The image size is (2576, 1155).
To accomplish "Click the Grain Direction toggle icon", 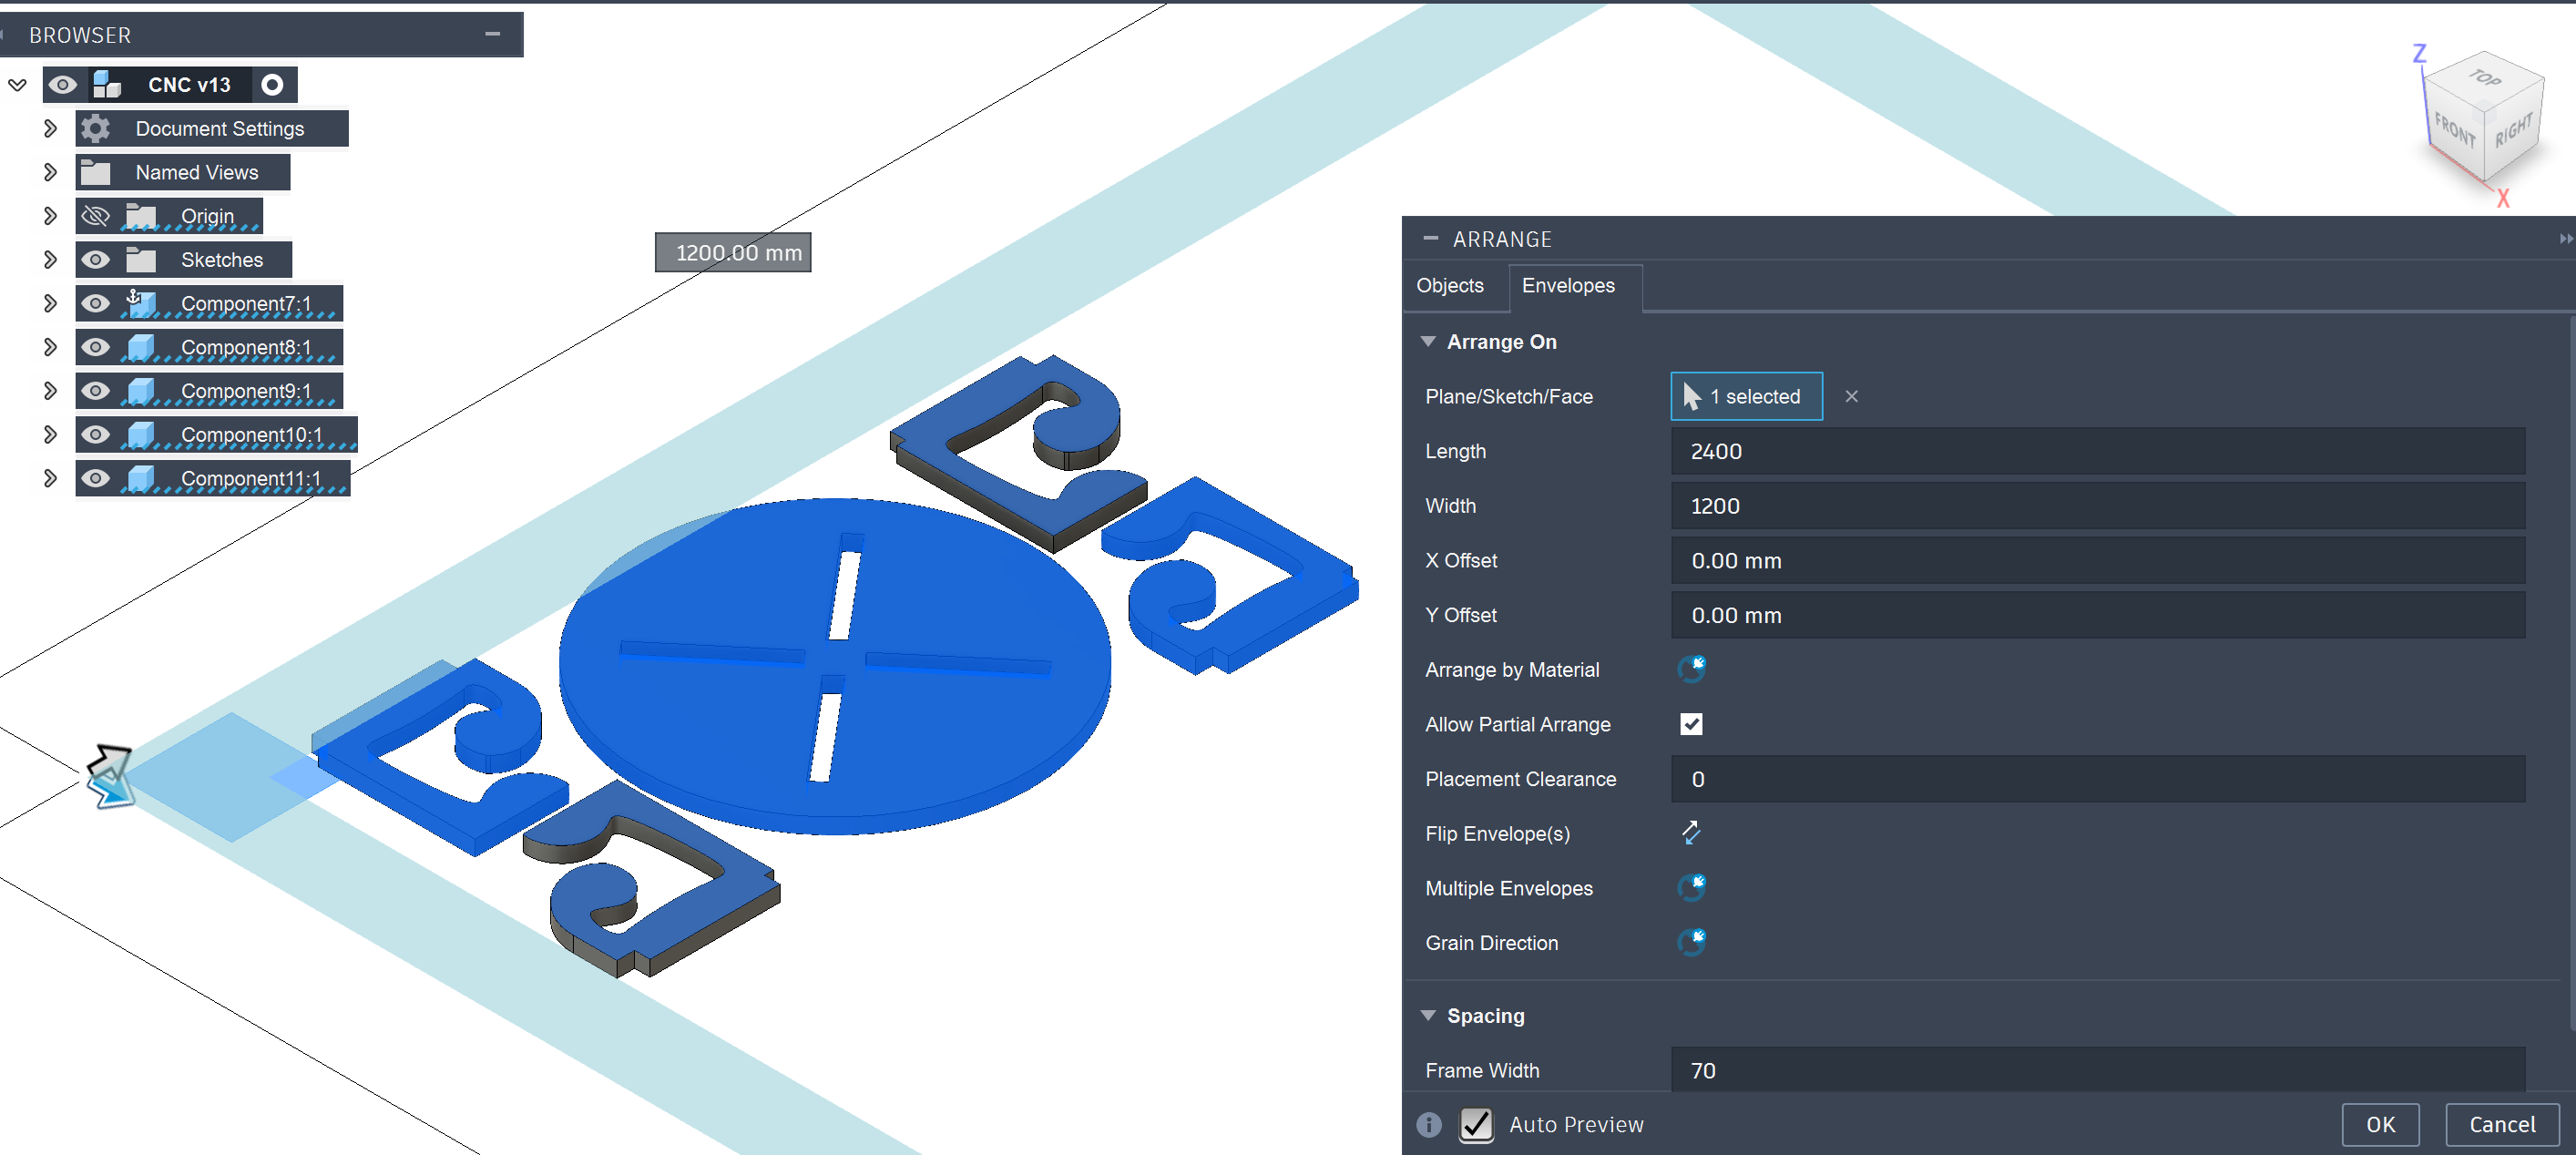I will point(1691,942).
